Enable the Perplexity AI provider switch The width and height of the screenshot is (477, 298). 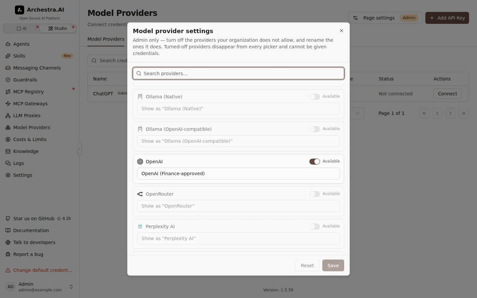[315, 226]
